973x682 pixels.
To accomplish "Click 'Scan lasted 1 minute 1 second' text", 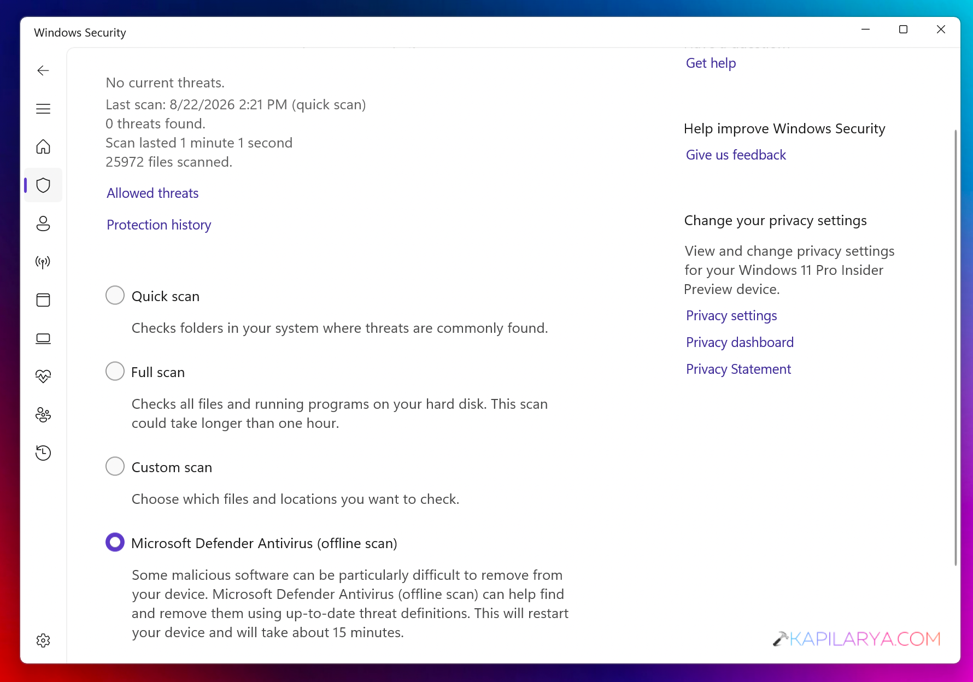I will pos(199,143).
